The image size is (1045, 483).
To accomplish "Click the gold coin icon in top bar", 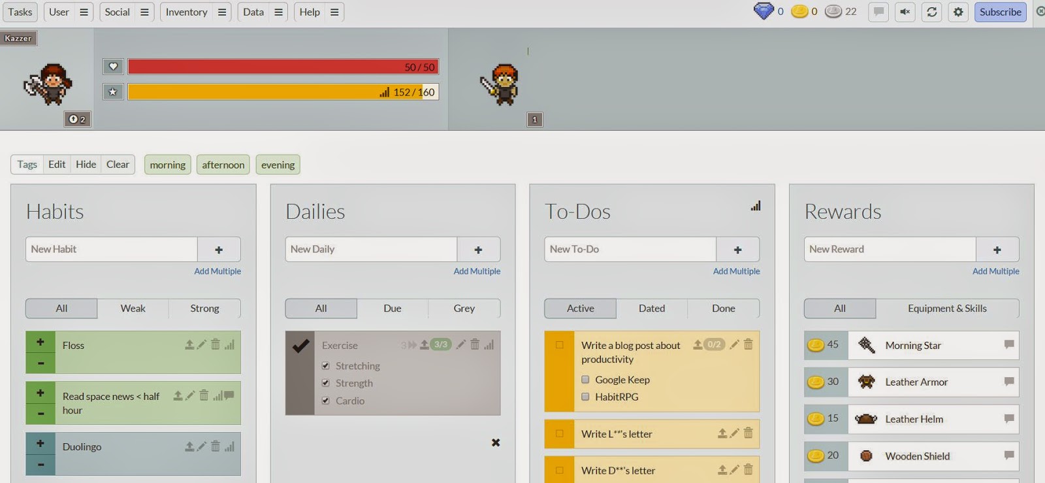I will 799,11.
